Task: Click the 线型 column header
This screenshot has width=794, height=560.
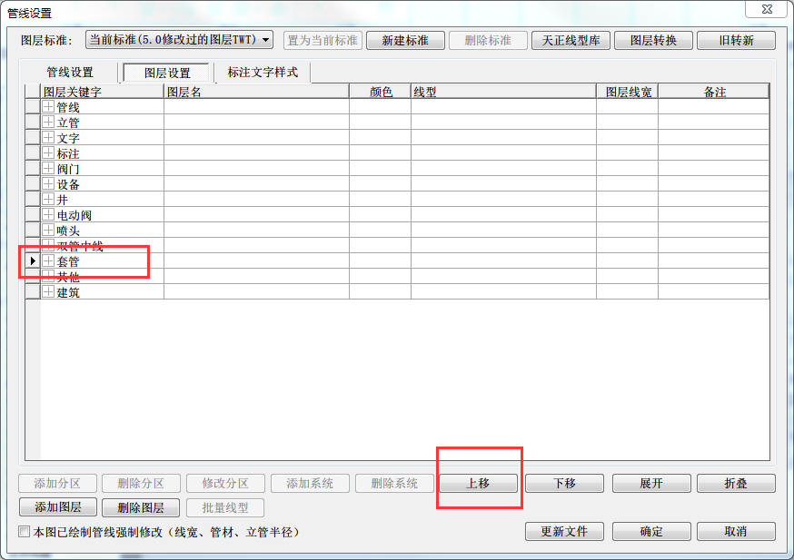Action: [504, 92]
